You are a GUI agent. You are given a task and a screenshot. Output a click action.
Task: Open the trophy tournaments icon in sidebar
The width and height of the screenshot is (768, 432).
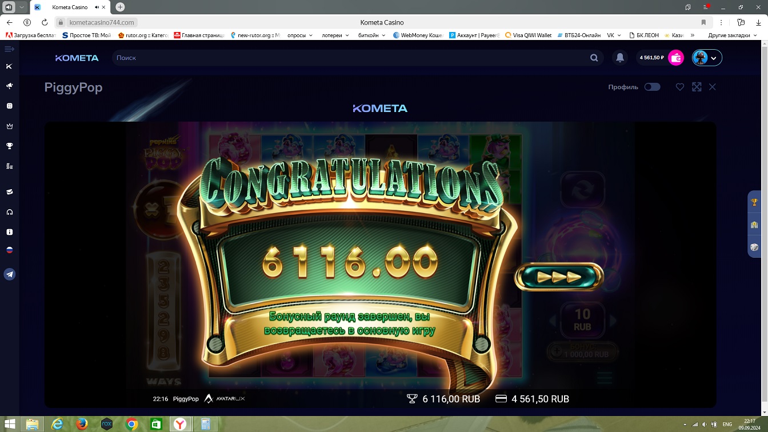click(9, 146)
